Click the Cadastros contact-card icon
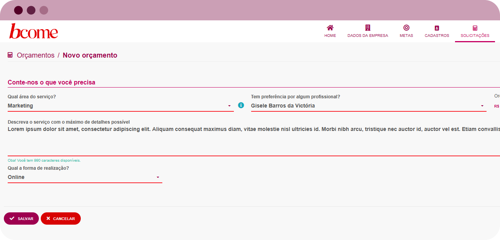The image size is (500, 240). pyautogui.click(x=437, y=28)
